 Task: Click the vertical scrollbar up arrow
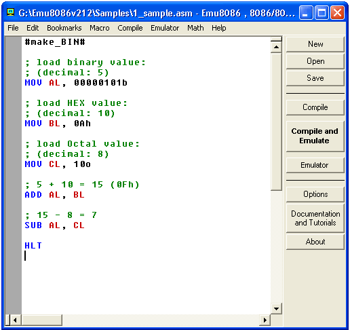point(276,47)
